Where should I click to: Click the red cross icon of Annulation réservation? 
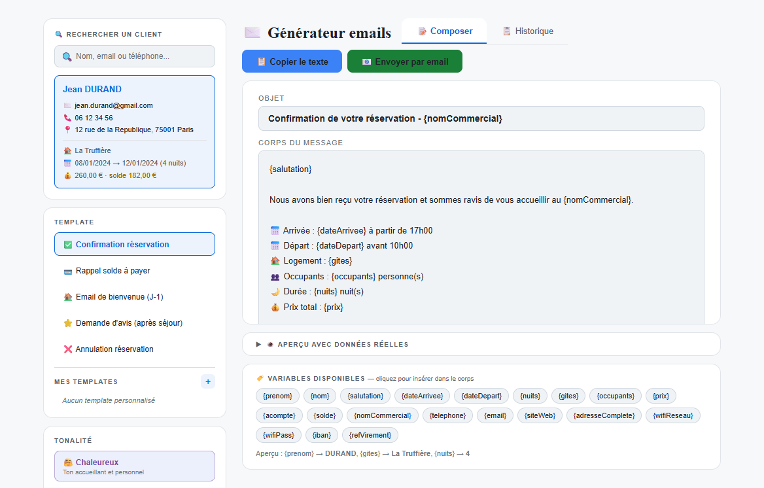[x=68, y=349]
